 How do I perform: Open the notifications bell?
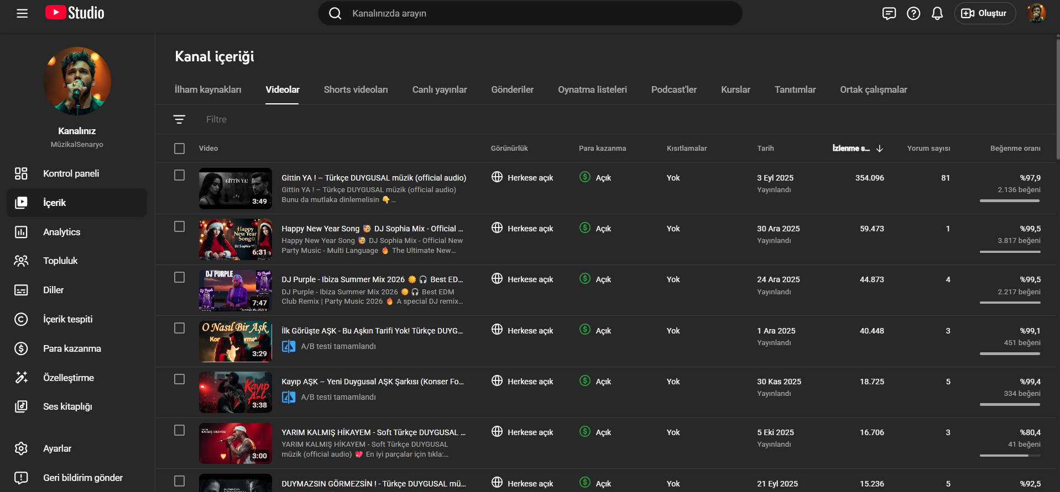pos(937,13)
